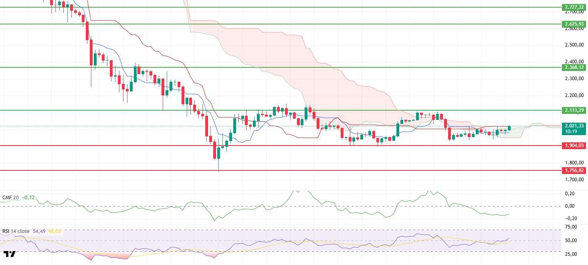The height and width of the screenshot is (265, 588).
Task: Click the 2.113,29 resistance price tag
Action: 574,110
